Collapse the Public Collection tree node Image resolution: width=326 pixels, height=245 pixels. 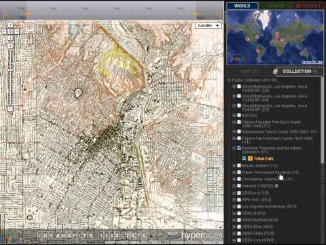click(229, 80)
